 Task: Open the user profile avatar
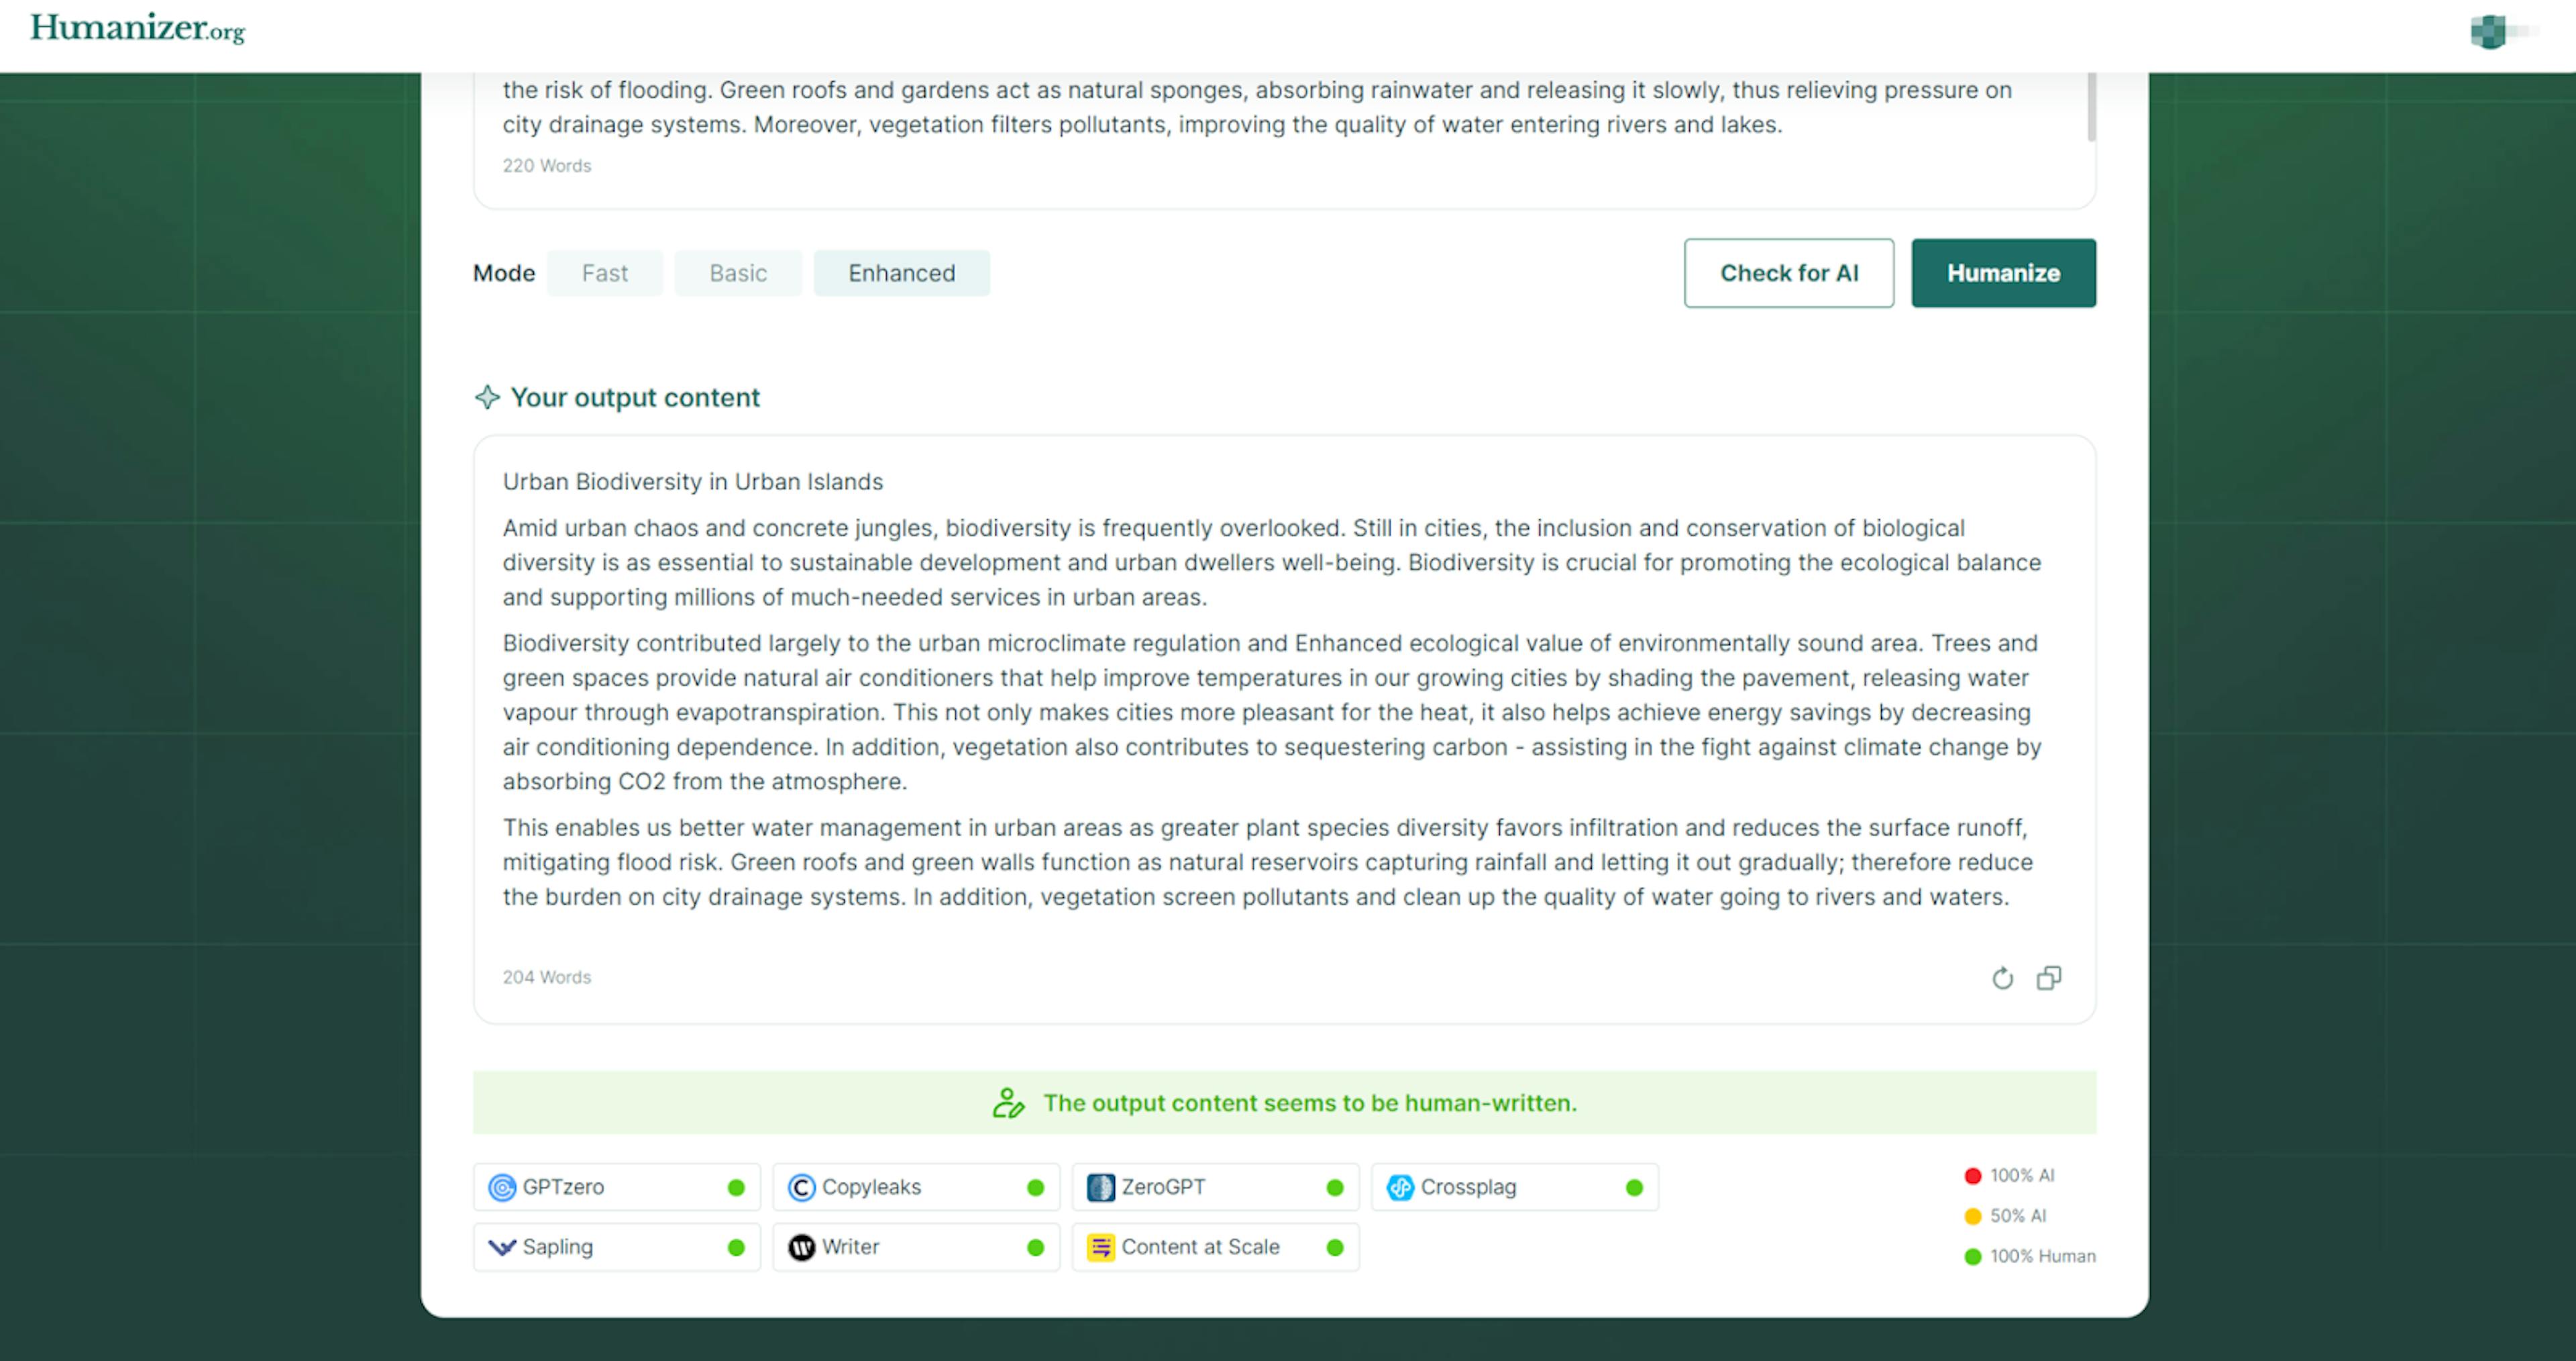click(x=2488, y=31)
